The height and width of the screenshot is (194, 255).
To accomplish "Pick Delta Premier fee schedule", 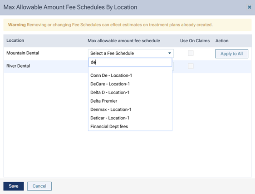I will (x=104, y=101).
